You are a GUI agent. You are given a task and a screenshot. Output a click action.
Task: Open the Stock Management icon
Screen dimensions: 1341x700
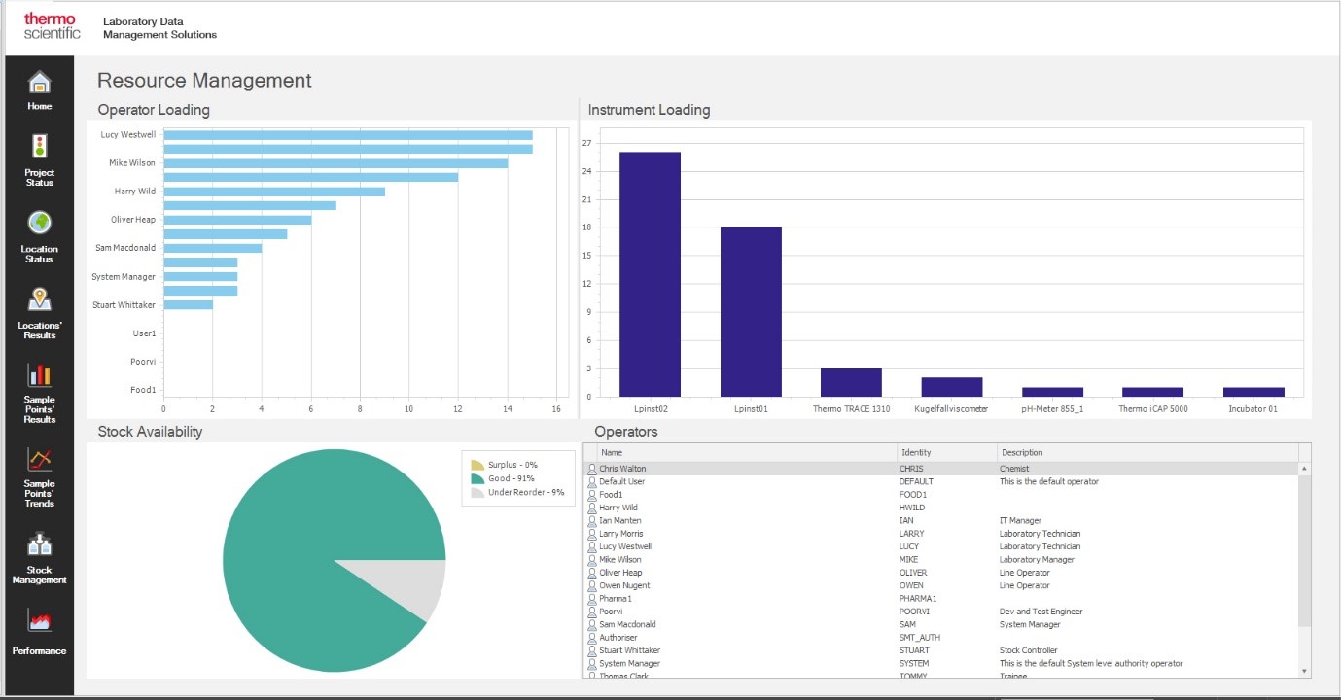click(x=39, y=544)
